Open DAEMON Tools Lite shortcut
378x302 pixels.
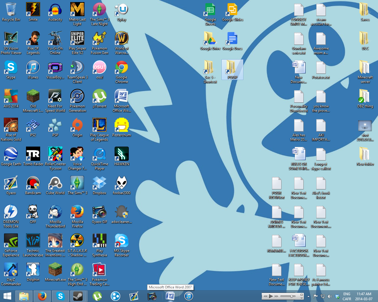[11, 216]
